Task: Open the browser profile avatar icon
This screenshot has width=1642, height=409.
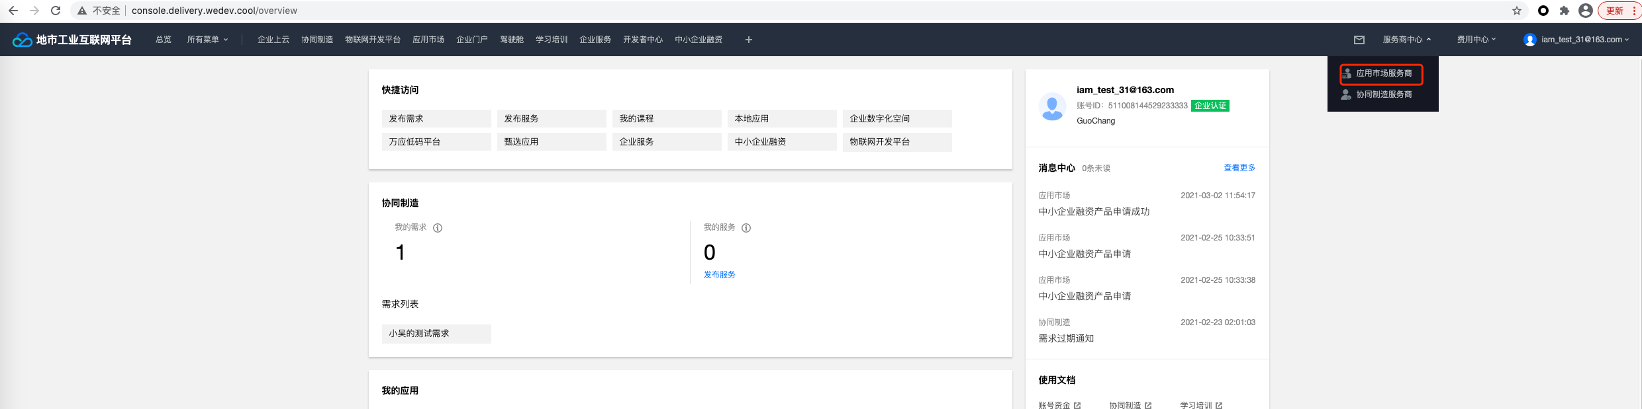Action: point(1586,11)
